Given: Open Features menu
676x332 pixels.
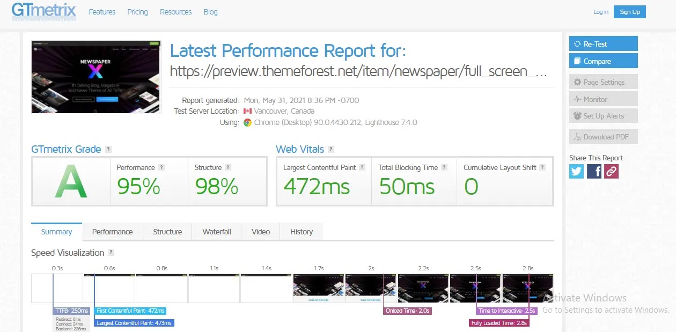Looking at the screenshot, I should [102, 12].
